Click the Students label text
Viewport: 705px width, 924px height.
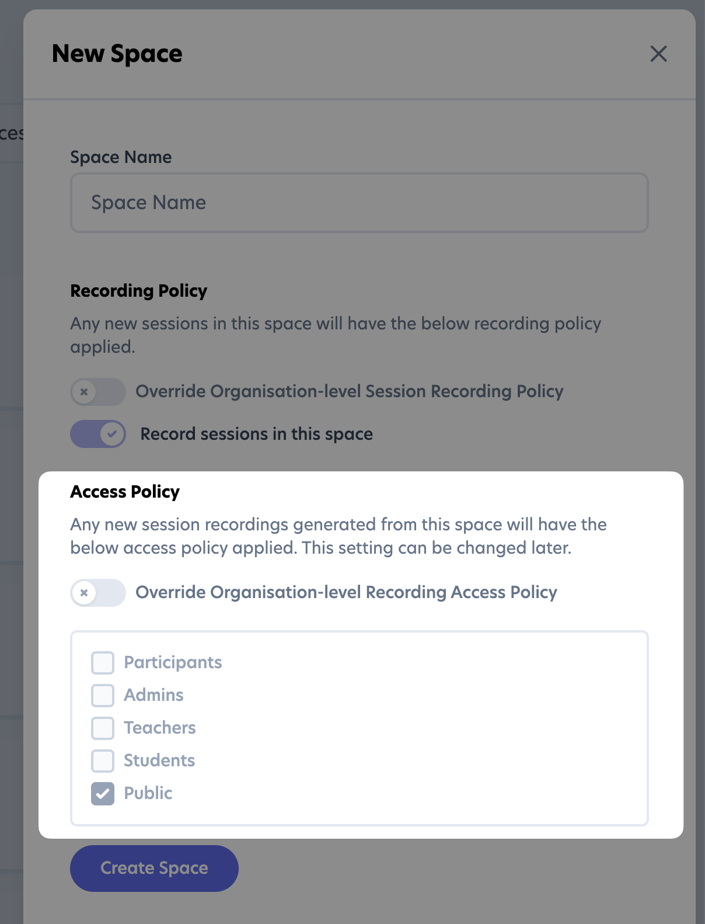point(159,760)
